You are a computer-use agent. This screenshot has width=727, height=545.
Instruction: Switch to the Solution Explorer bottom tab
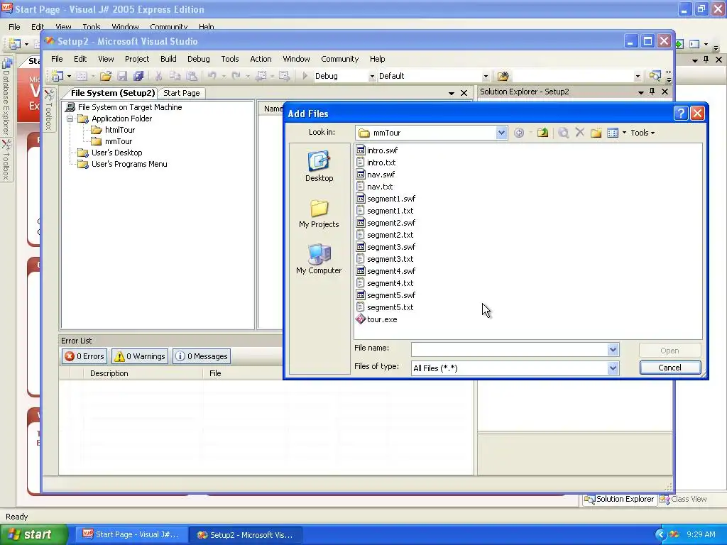(619, 499)
